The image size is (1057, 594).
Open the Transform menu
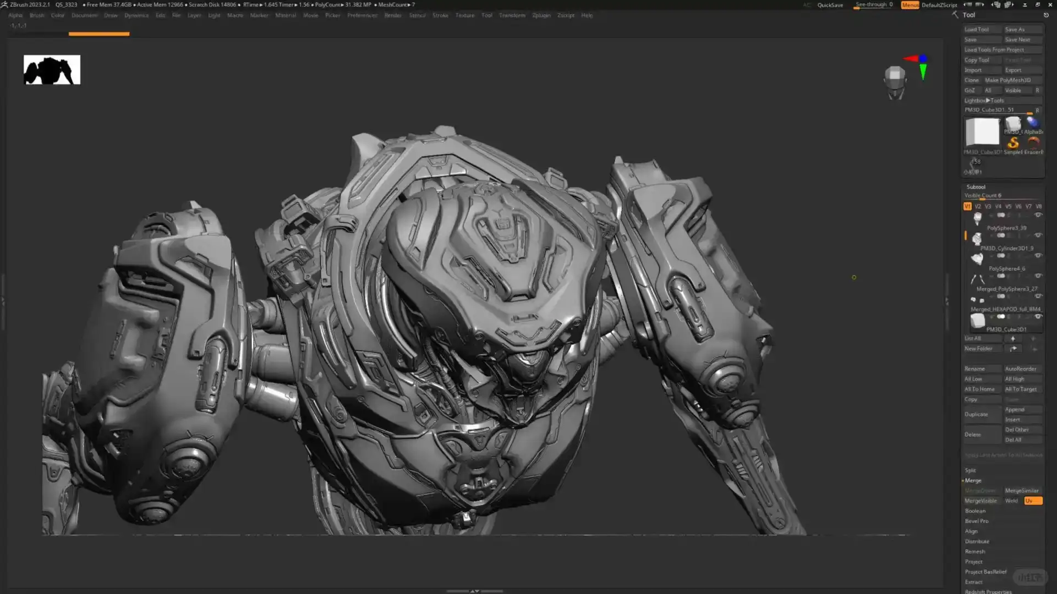coord(512,15)
